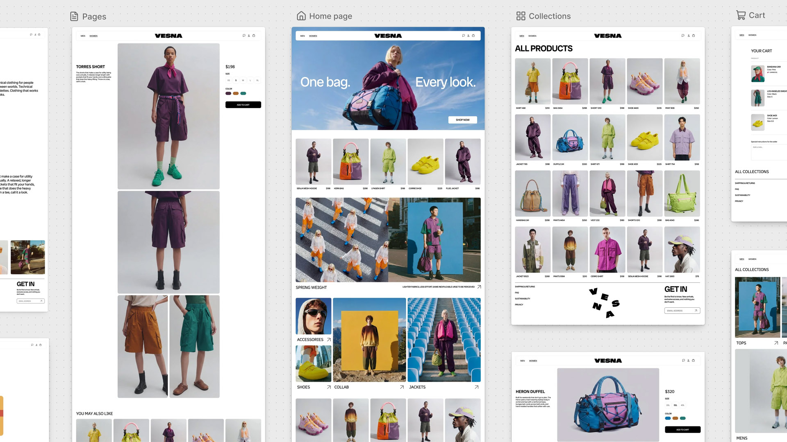The width and height of the screenshot is (787, 442).
Task: Select 20L size on Heron Duffel page
Action: tap(668, 405)
